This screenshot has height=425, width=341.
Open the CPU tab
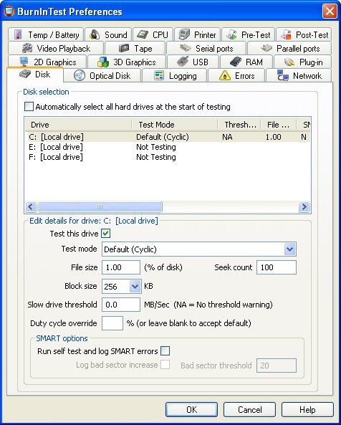153,34
